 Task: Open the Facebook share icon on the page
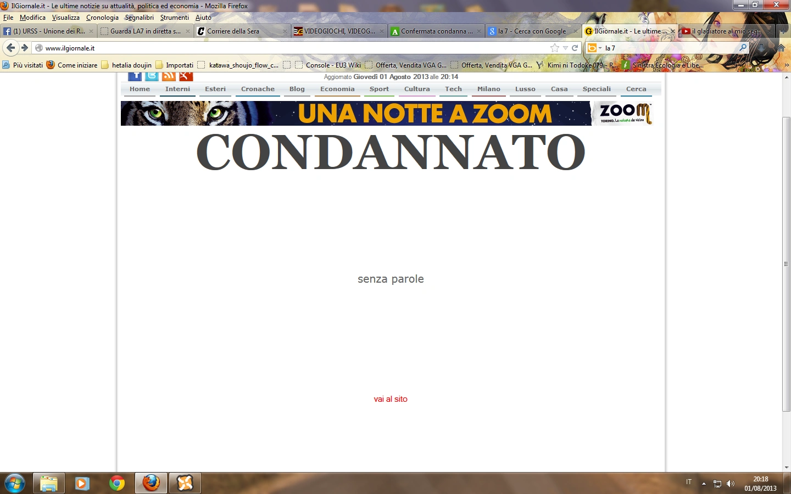point(135,76)
